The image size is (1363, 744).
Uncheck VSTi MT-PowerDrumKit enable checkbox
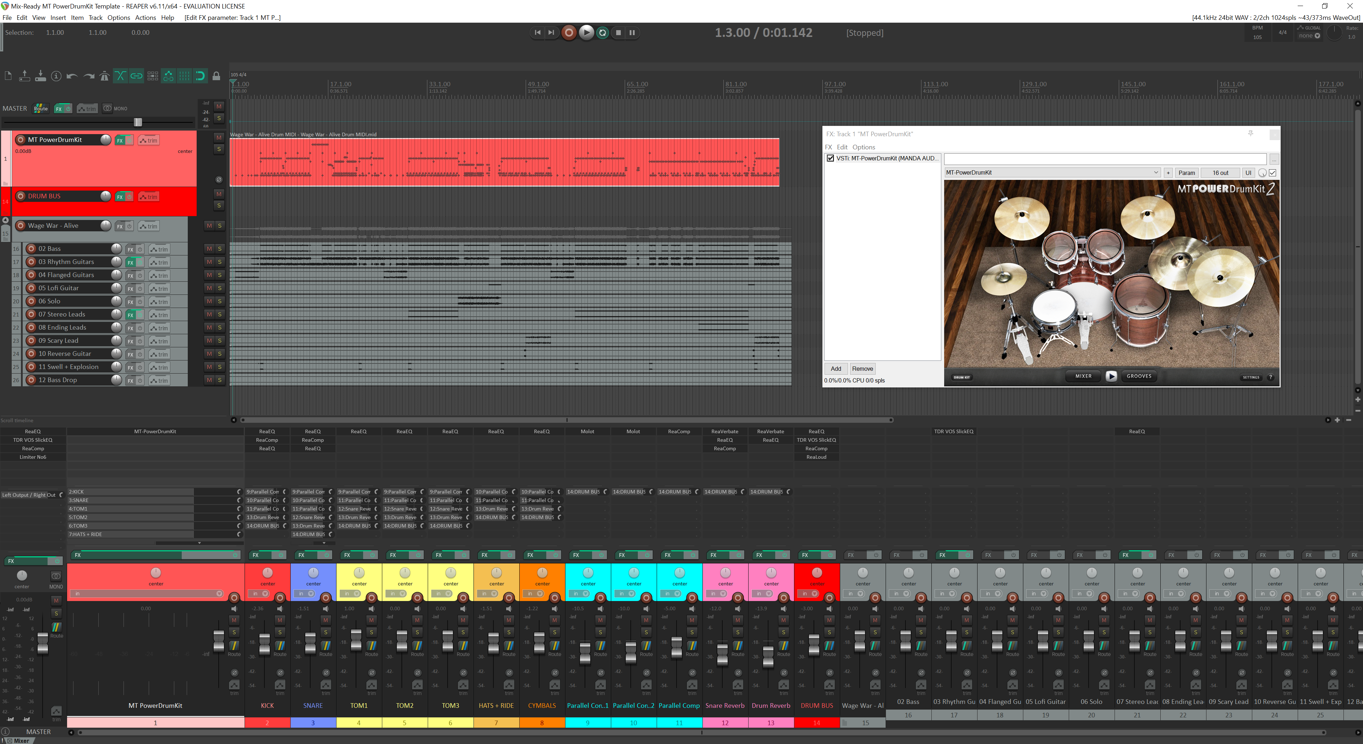coord(830,158)
